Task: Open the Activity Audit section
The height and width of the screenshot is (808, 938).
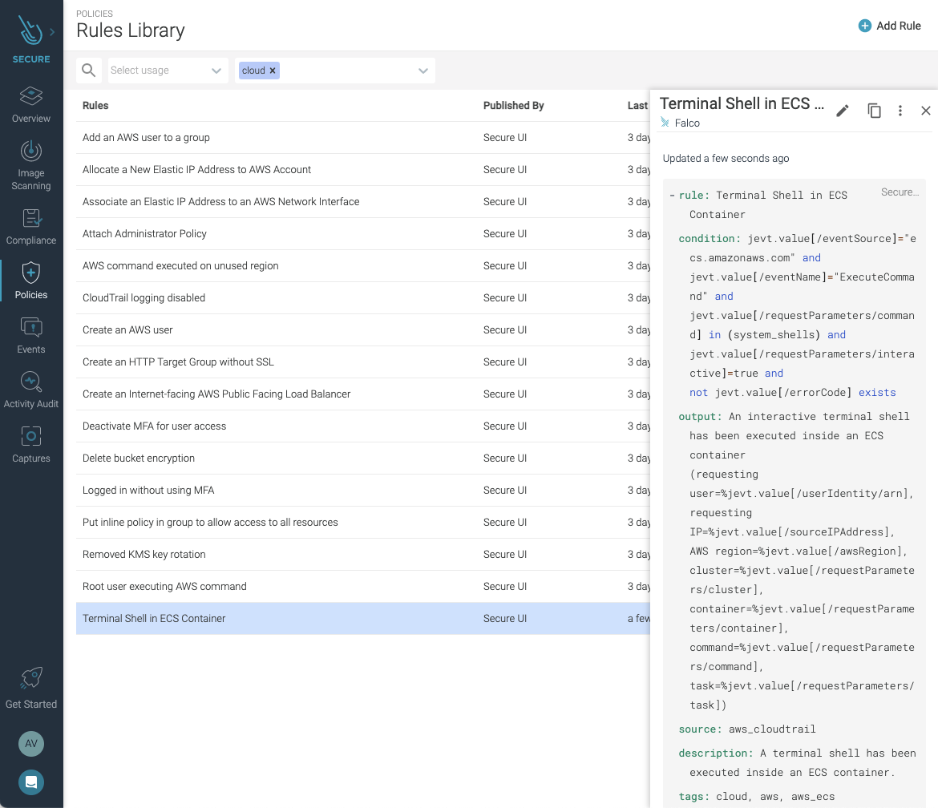Action: [x=31, y=389]
